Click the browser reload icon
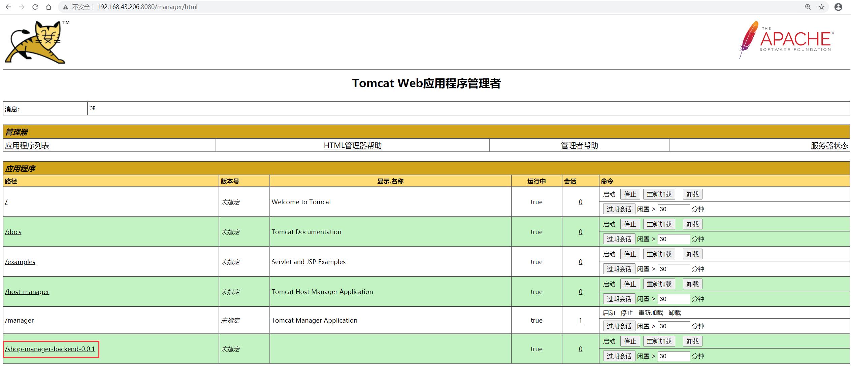Viewport: 851px width, 366px height. click(x=35, y=7)
